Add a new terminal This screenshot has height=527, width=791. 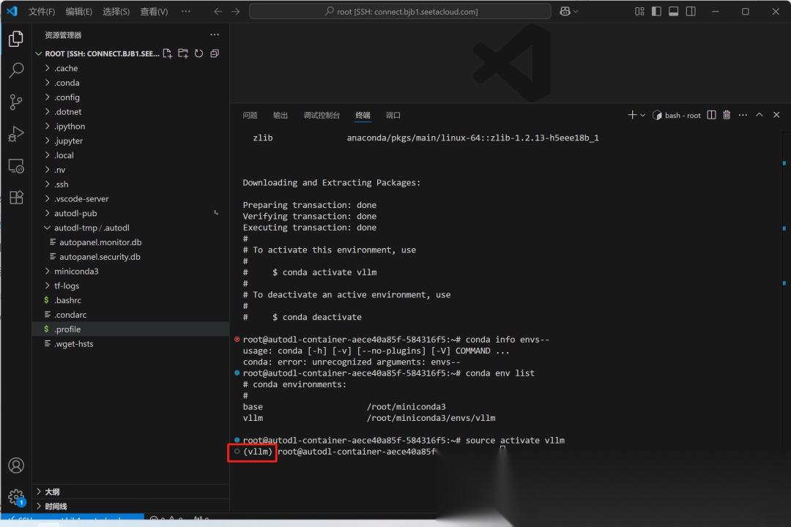click(632, 115)
